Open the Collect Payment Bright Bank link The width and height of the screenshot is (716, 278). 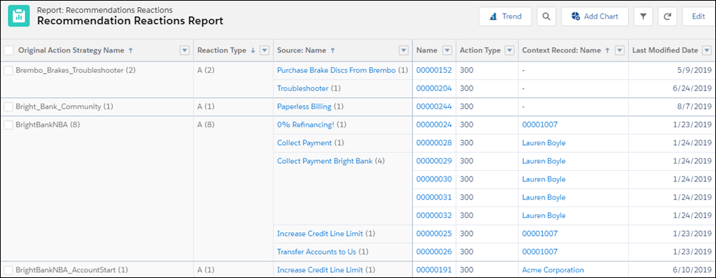coord(324,161)
